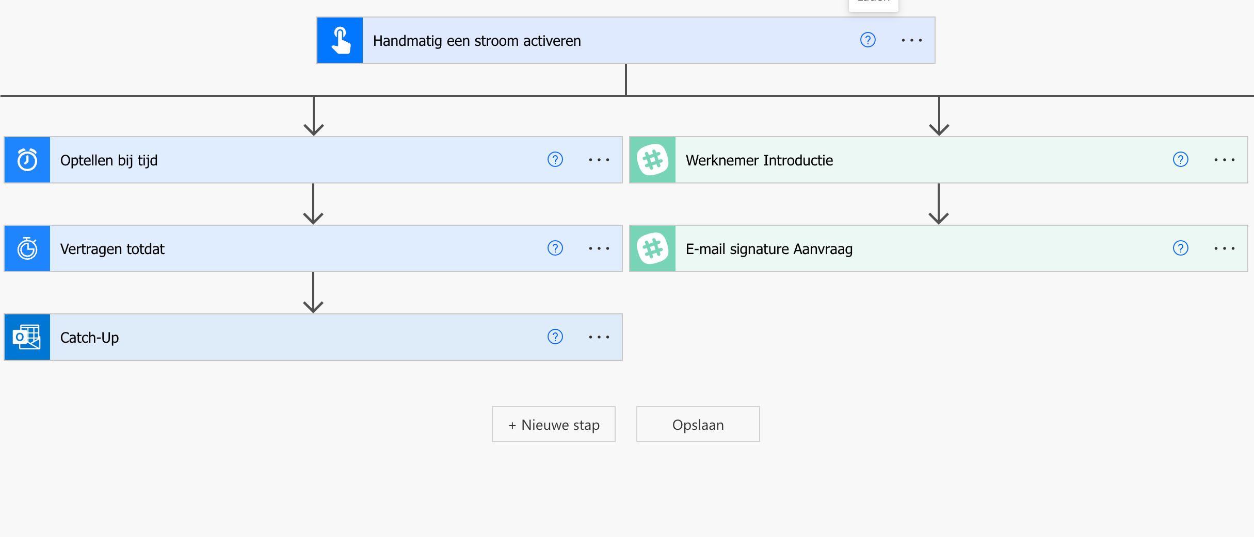
Task: Open the options menu for Catch-Up
Action: tap(599, 337)
